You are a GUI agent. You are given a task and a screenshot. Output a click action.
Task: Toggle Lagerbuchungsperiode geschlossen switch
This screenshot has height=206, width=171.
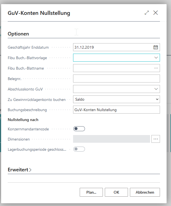pos(79,149)
